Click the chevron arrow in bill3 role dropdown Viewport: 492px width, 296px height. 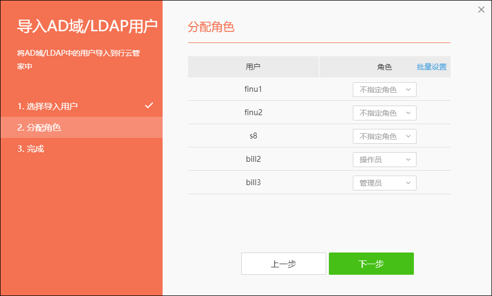(408, 183)
